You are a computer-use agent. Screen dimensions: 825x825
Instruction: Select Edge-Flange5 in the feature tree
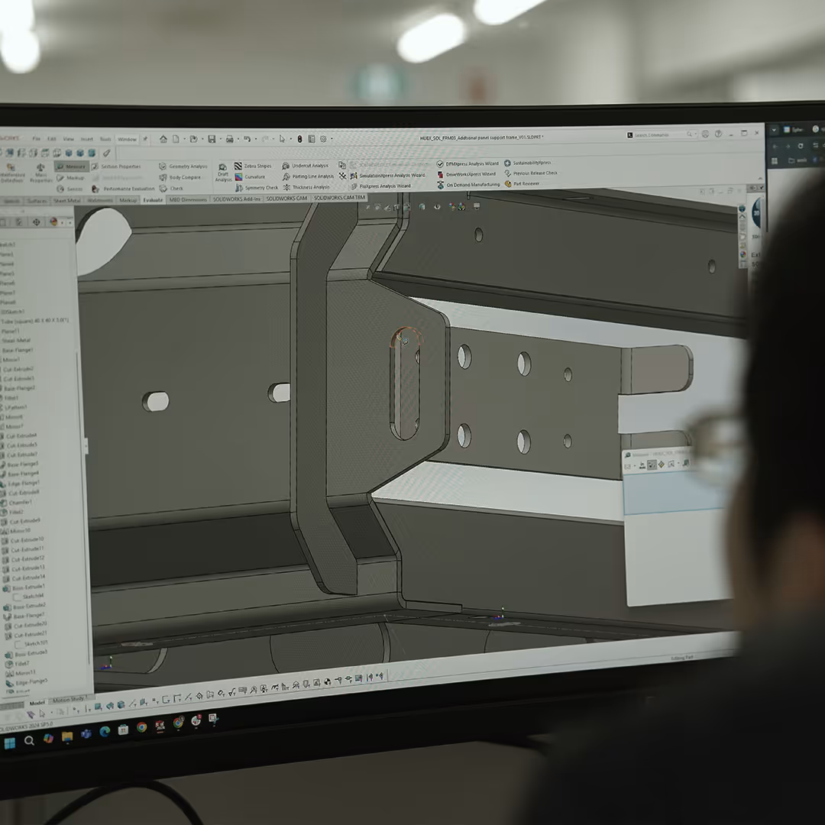pyautogui.click(x=27, y=682)
